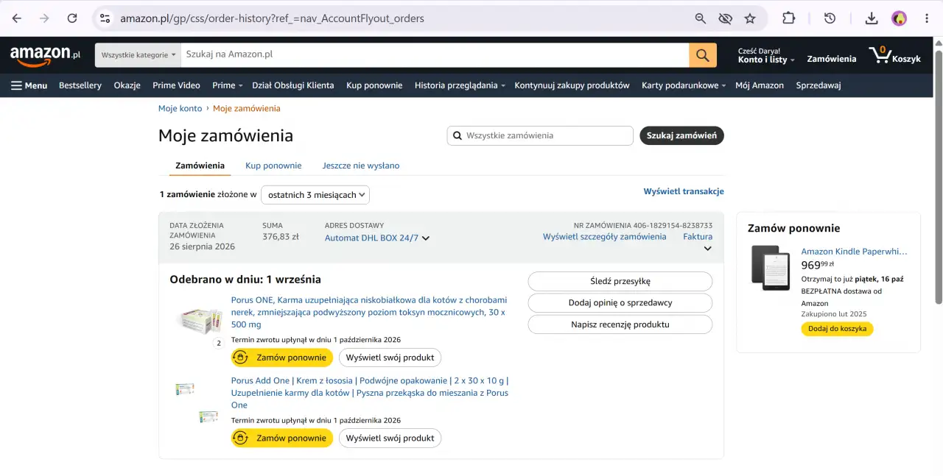943x476 pixels.
Task: Switch to the Jeszcze nie wysłano tab
Action: [x=361, y=166]
